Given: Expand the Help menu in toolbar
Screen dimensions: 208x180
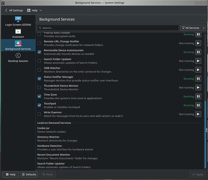Looking at the screenshot, I should coord(34,10).
